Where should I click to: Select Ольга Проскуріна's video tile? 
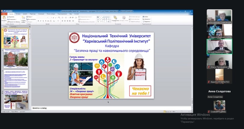219,61
